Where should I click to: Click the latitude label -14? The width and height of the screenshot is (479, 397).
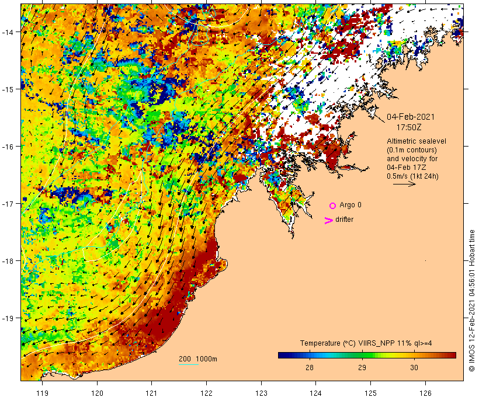pyautogui.click(x=7, y=32)
